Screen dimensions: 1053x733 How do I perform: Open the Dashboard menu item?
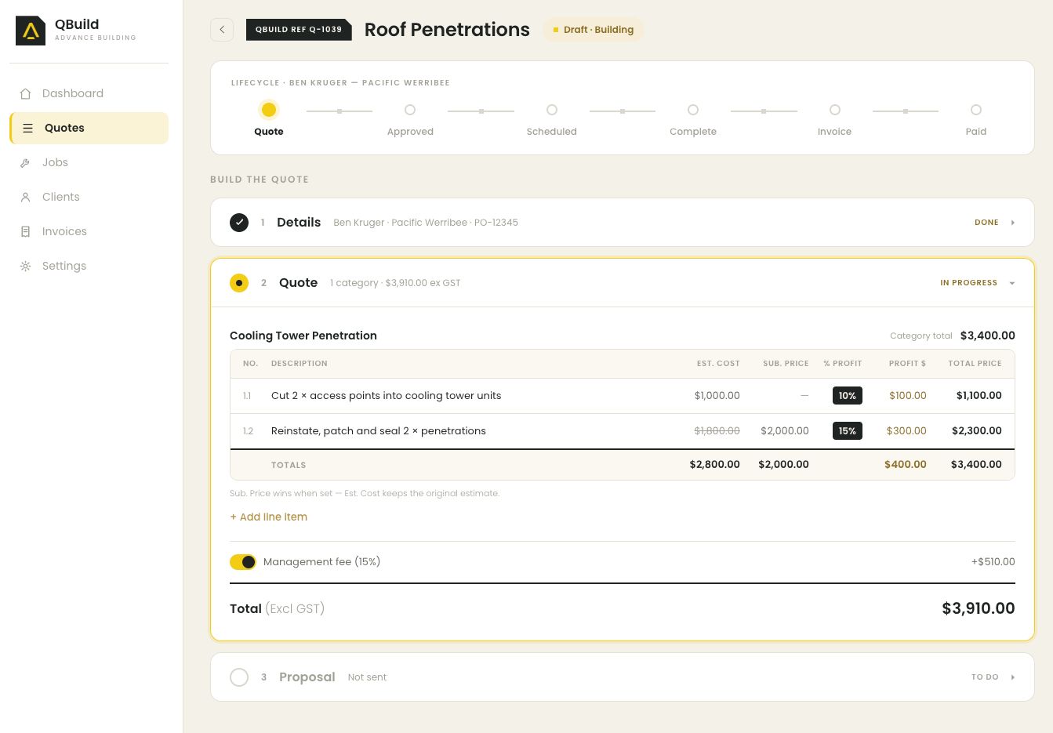pos(89,93)
